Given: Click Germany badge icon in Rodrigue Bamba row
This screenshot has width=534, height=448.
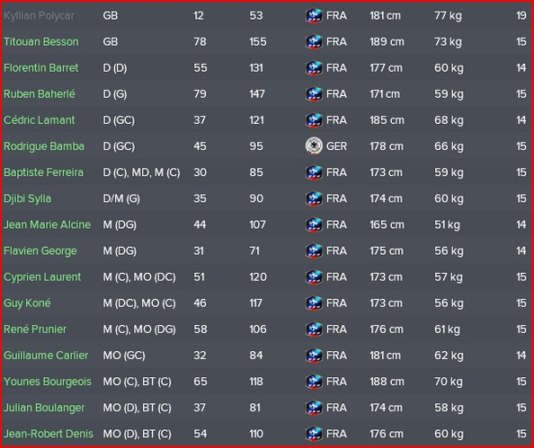Looking at the screenshot, I should pos(314,146).
